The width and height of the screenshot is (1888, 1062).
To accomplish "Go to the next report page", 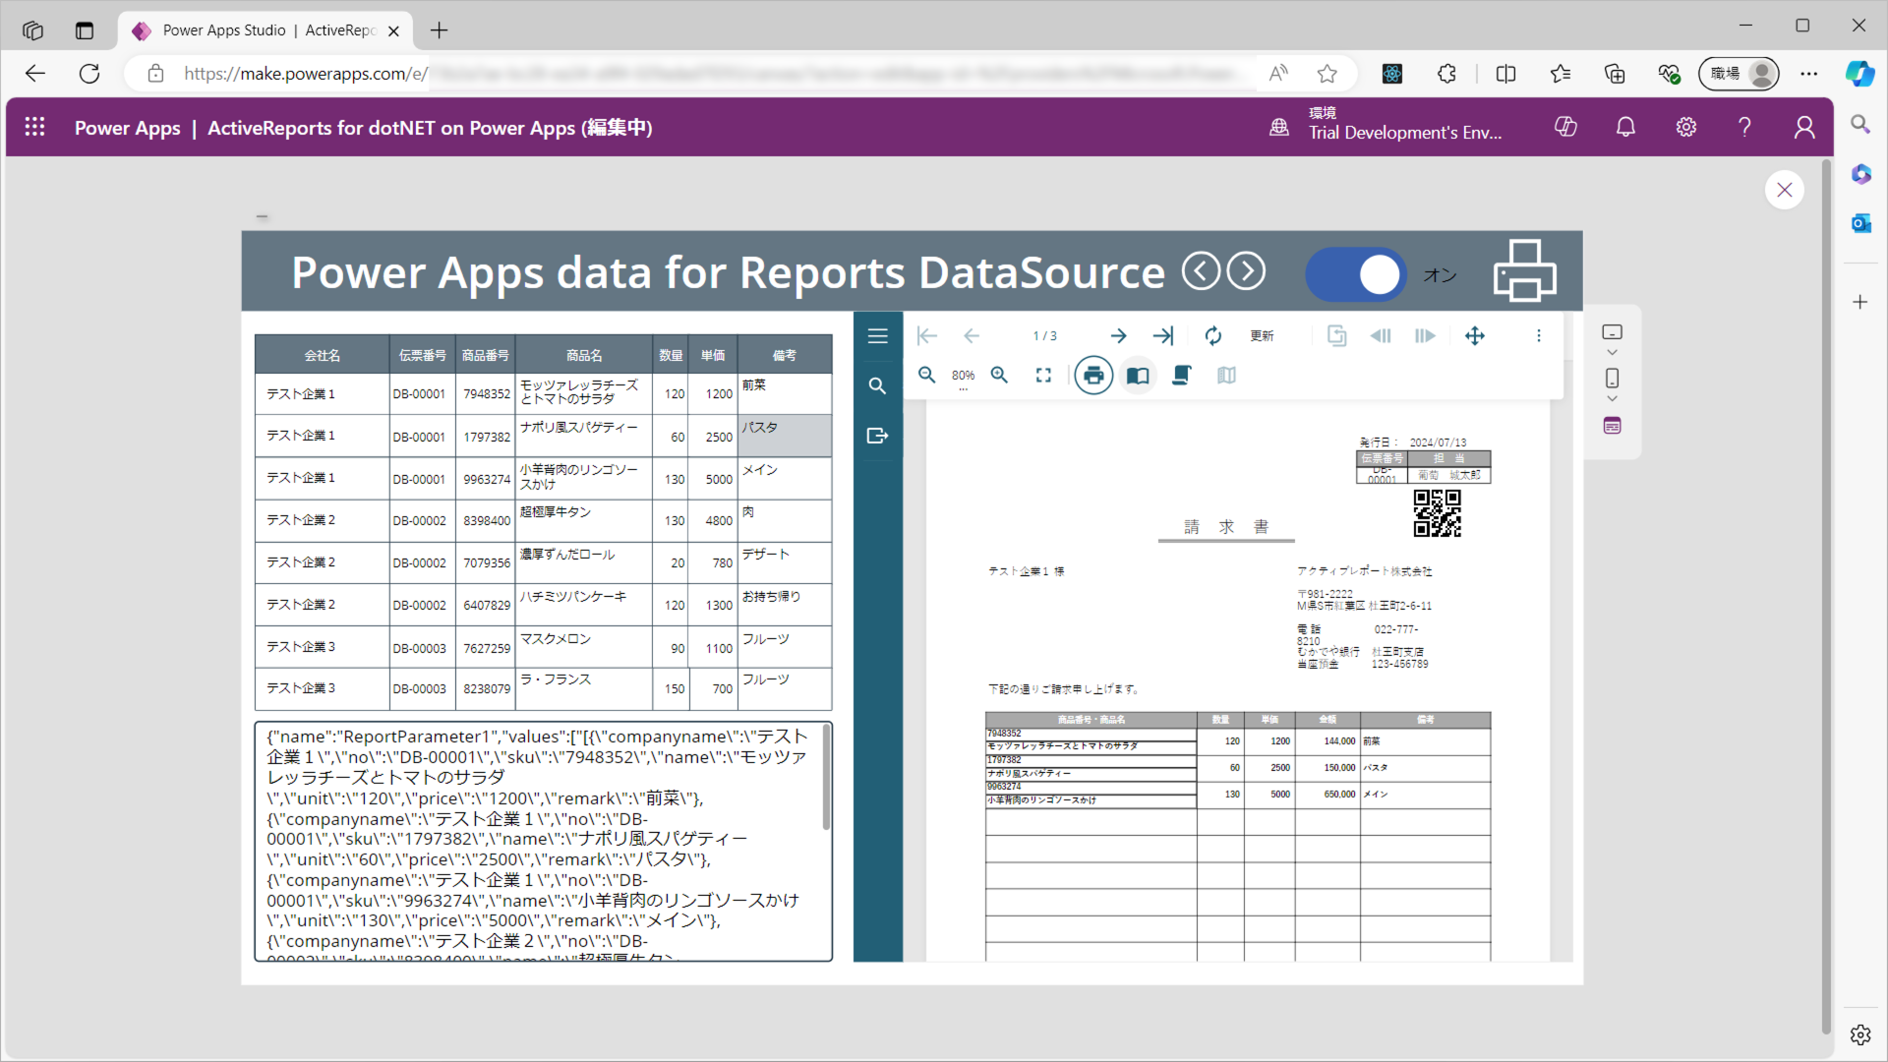I will tap(1118, 336).
